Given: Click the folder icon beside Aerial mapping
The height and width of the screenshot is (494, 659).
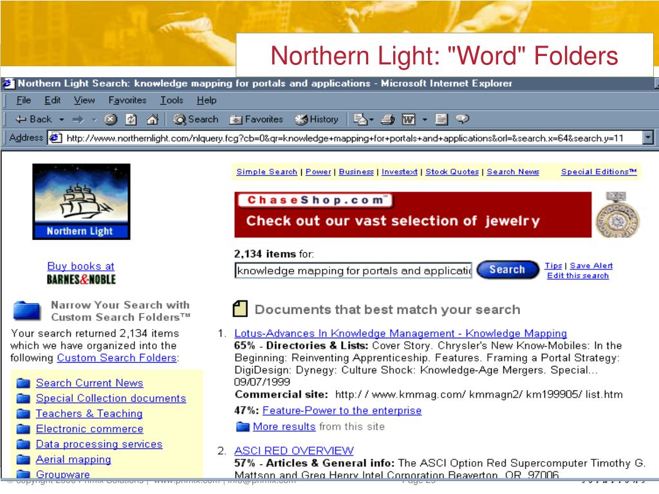Looking at the screenshot, I should point(23,459).
